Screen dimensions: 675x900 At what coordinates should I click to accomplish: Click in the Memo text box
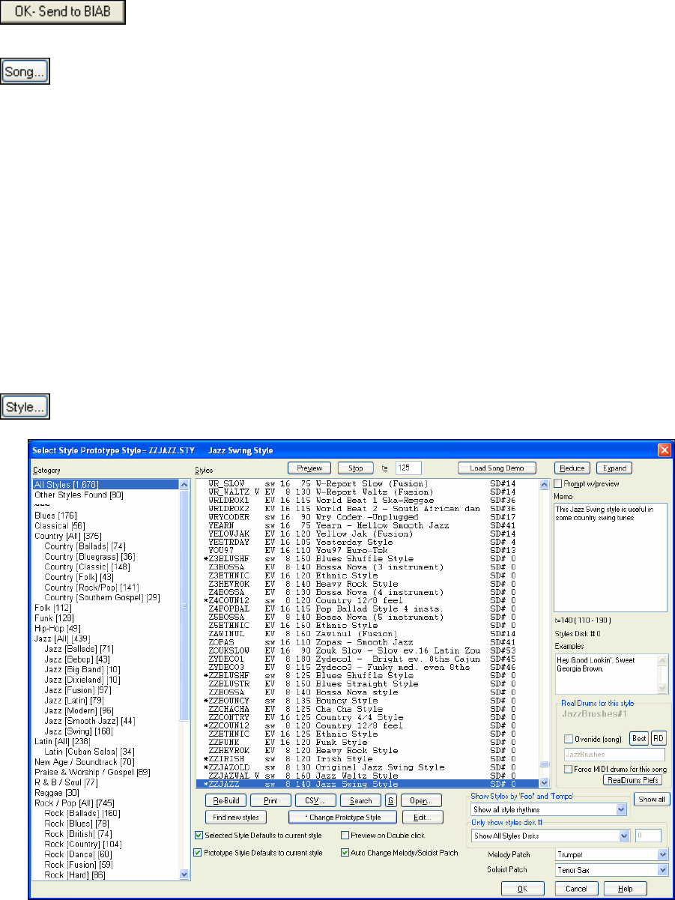[x=610, y=557]
